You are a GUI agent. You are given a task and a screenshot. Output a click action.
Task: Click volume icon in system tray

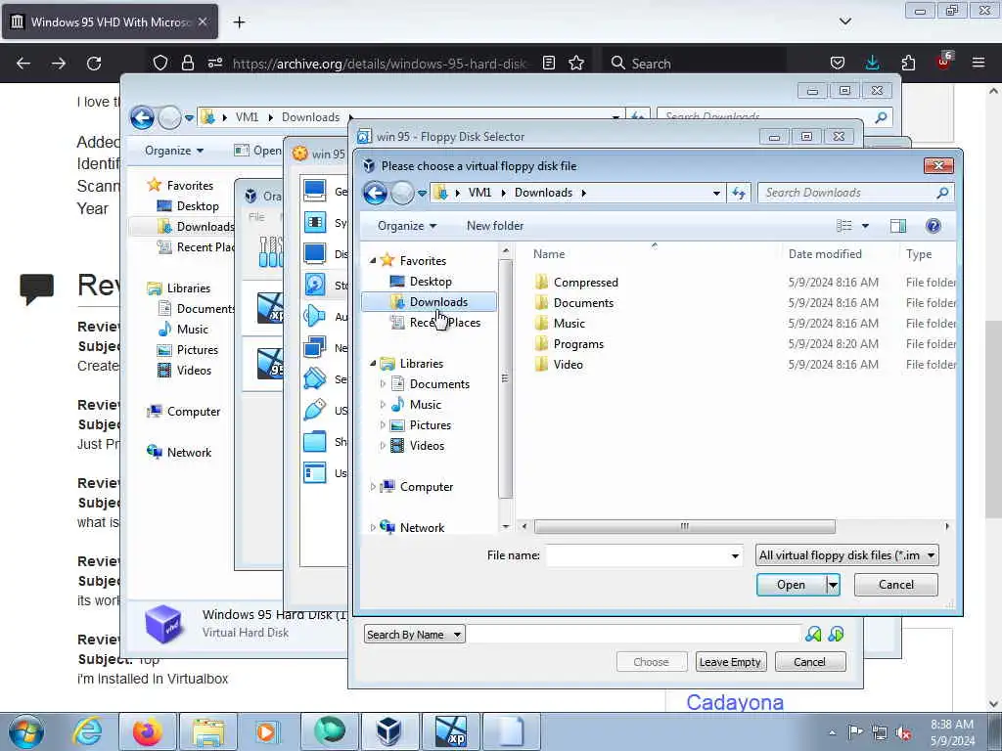pos(903,732)
